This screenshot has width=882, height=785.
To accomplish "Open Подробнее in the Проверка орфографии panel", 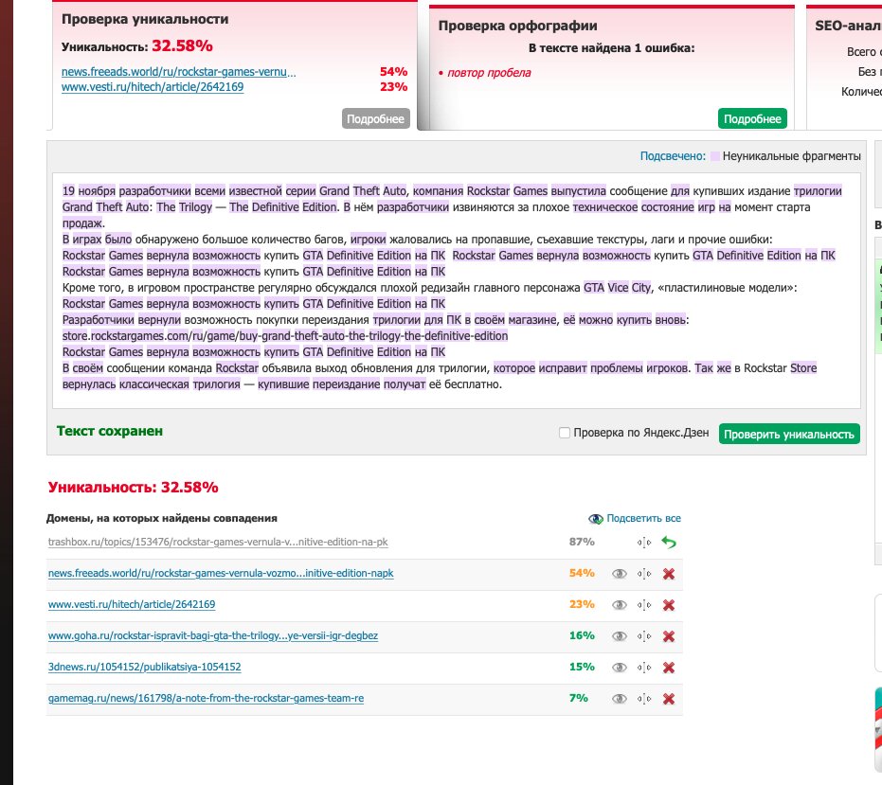I will point(752,118).
